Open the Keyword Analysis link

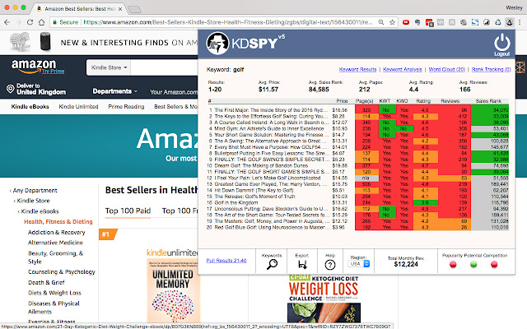403,69
